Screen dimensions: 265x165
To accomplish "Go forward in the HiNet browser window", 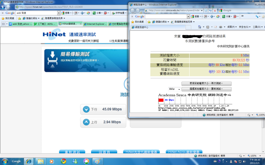I will [8, 7].
